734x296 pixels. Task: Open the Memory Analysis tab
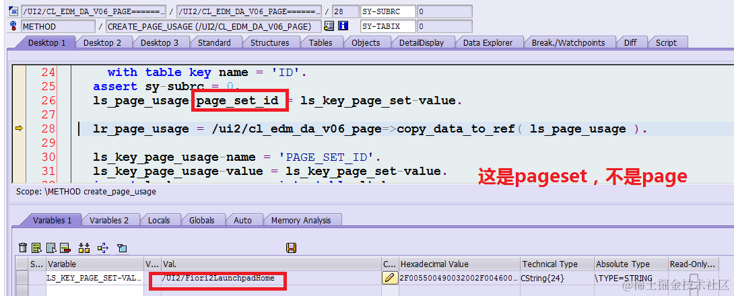301,220
